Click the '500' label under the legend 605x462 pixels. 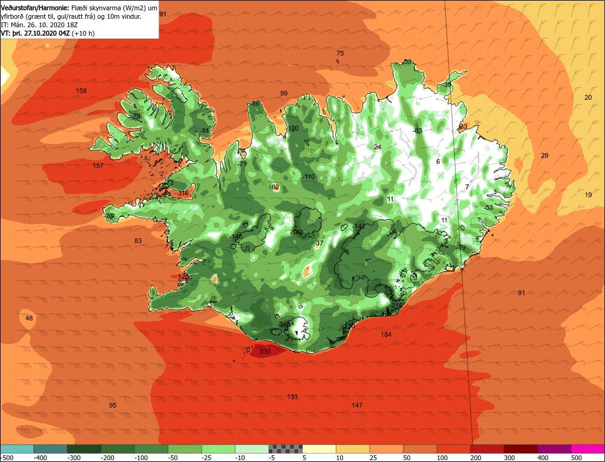coord(577,458)
